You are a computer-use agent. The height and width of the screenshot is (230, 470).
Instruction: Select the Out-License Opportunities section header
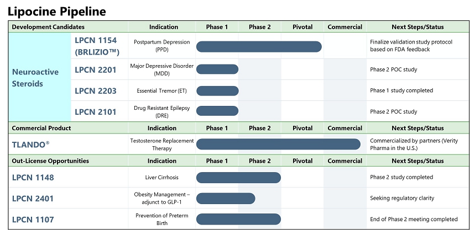[x=50, y=161]
